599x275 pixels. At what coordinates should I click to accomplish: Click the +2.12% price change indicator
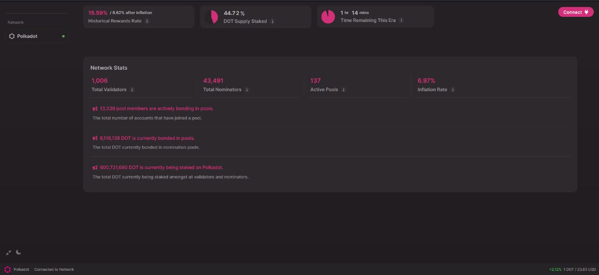pyautogui.click(x=555, y=269)
